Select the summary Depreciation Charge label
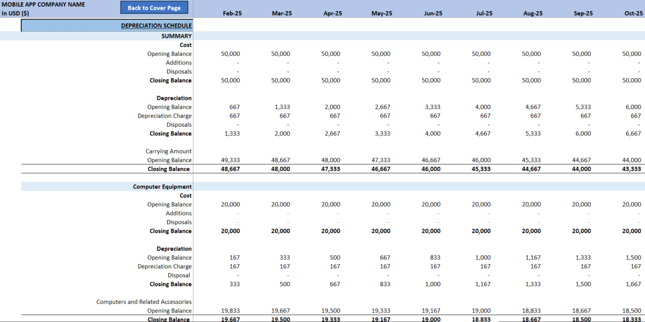This screenshot has width=645, height=322. tap(164, 116)
